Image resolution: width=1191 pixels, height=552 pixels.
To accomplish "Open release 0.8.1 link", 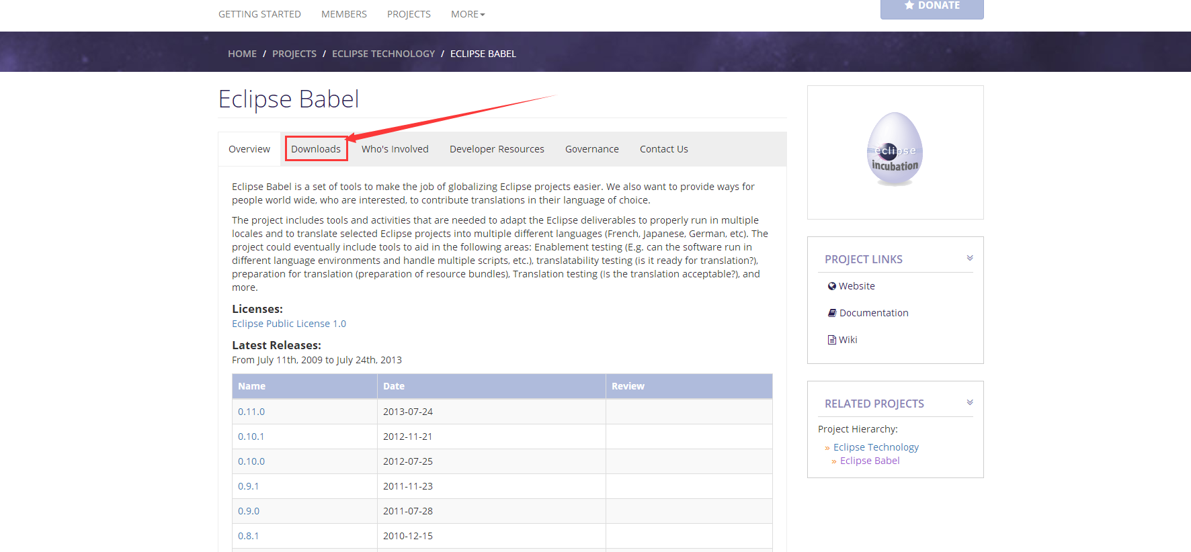I will 249,536.
